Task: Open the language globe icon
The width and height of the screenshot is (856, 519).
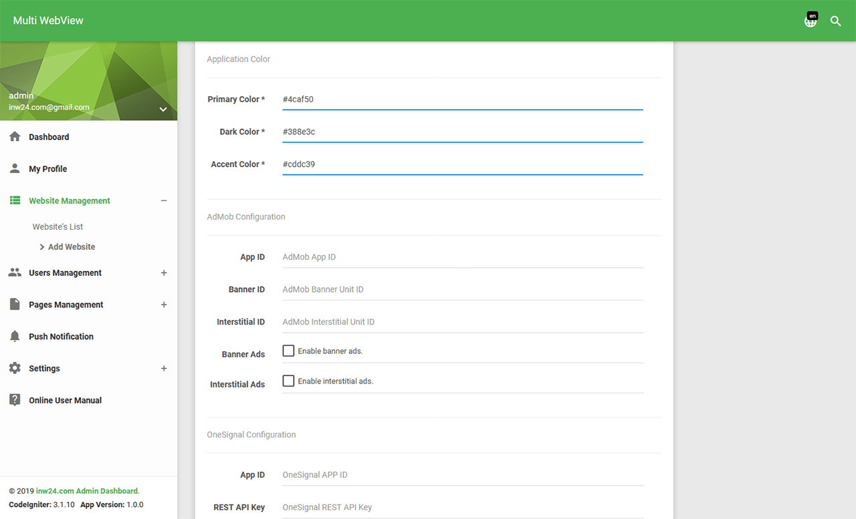Action: point(811,21)
